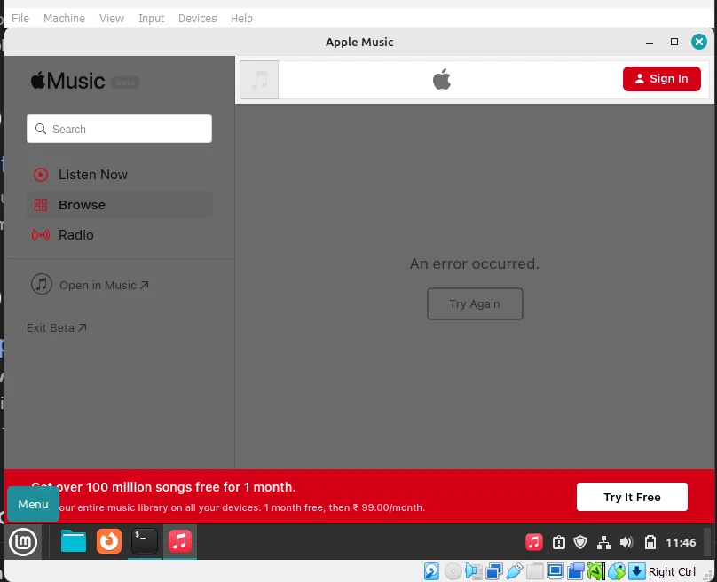
Task: Click the Try It Free button
Action: tap(632, 497)
